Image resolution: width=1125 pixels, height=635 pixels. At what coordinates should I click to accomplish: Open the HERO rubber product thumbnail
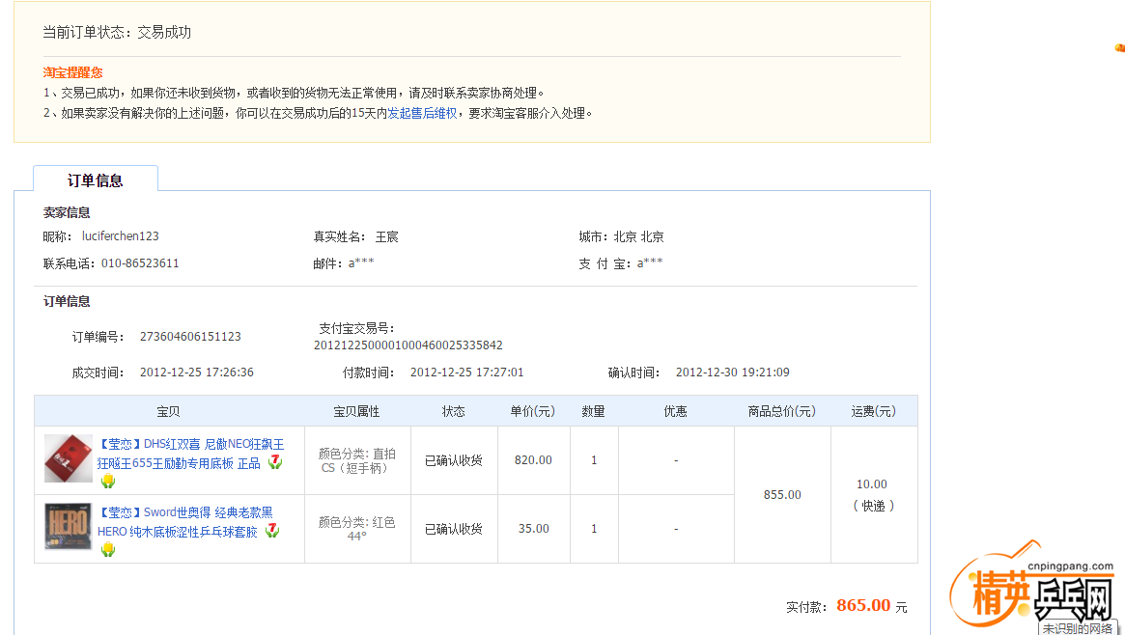[69, 527]
